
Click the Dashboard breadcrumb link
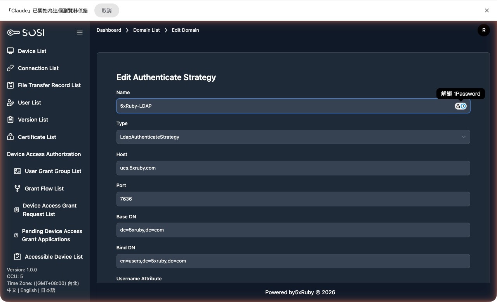pyautogui.click(x=109, y=30)
